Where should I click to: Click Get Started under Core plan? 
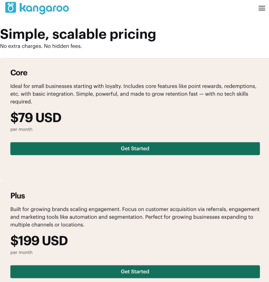pos(135,149)
